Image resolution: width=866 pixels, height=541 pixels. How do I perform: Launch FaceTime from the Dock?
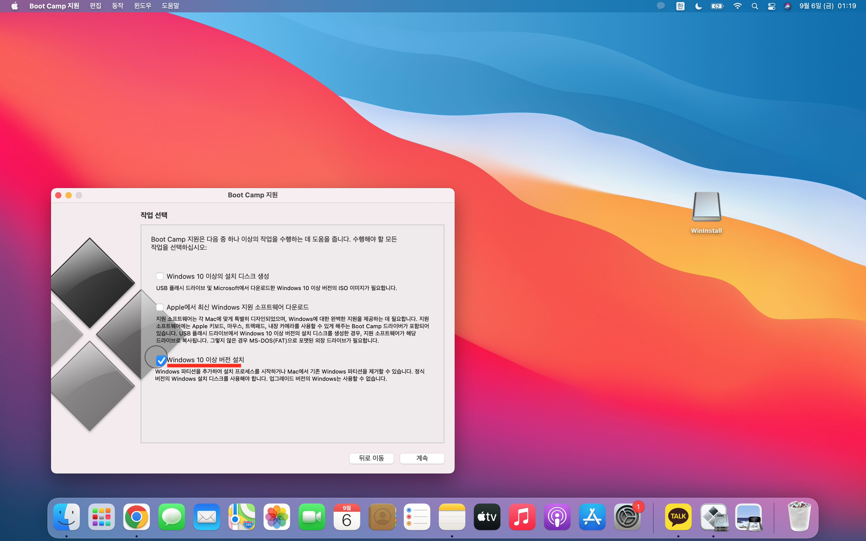coord(312,517)
